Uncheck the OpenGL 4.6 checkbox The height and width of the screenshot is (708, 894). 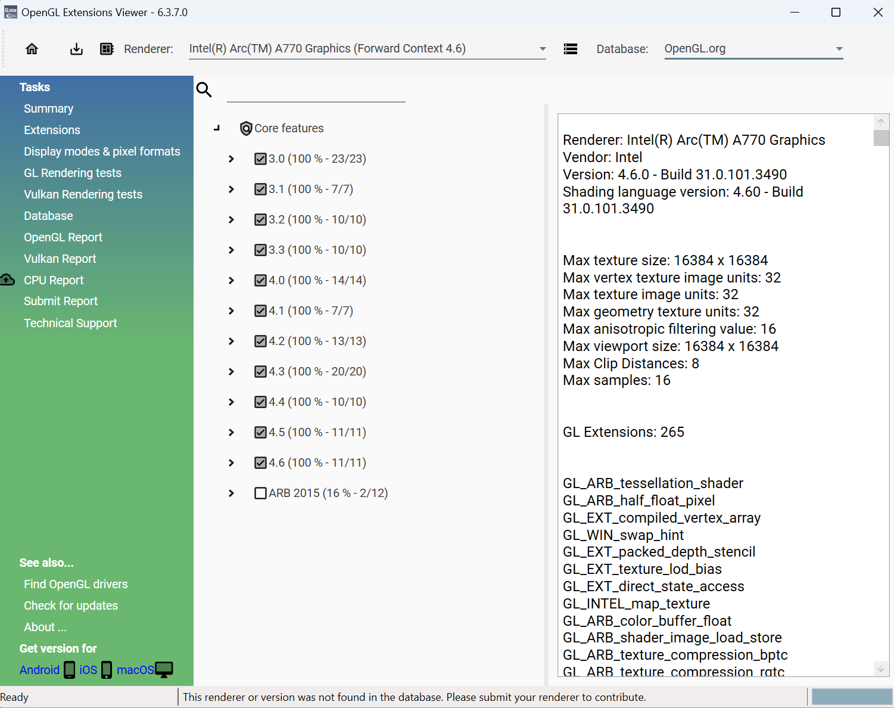260,462
